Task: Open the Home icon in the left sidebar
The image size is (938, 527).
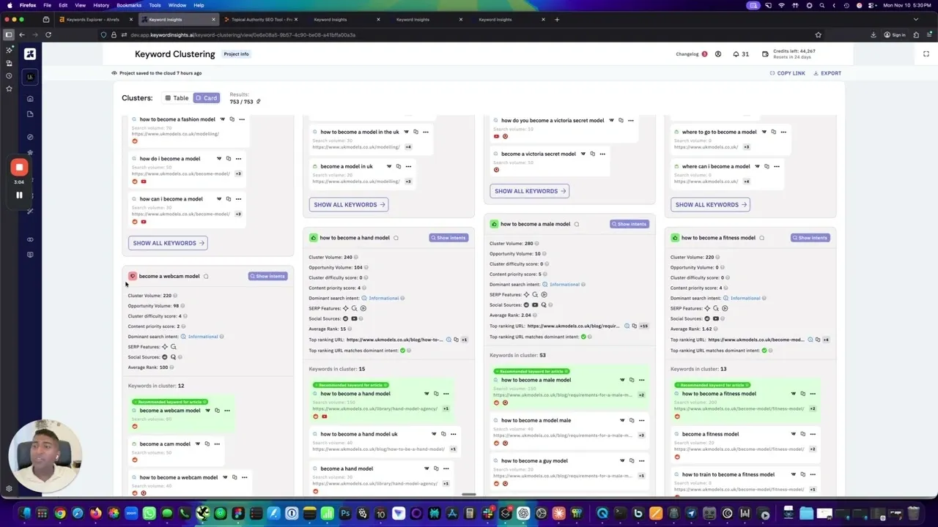Action: pos(30,98)
